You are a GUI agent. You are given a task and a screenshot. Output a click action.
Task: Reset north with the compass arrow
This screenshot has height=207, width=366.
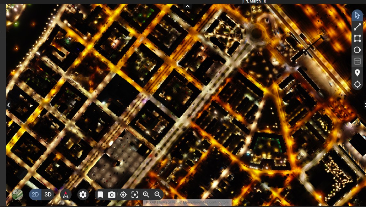pos(66,195)
